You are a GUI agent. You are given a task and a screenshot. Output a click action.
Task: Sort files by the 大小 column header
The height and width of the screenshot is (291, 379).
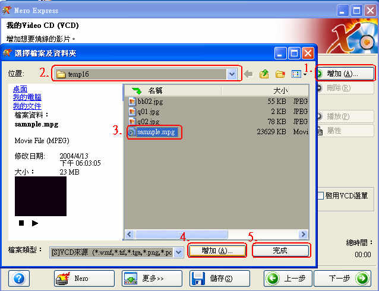[x=279, y=90]
